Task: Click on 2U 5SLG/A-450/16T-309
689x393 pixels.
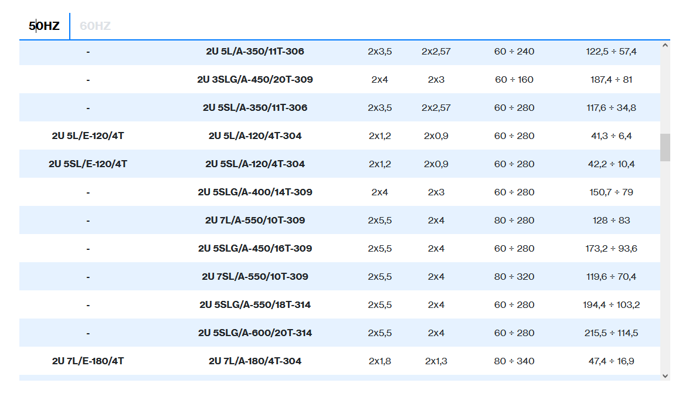Action: click(254, 248)
